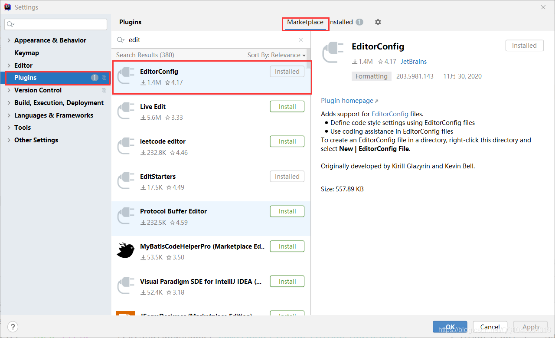Confirm settings with the OK button
The image size is (555, 338).
450,327
